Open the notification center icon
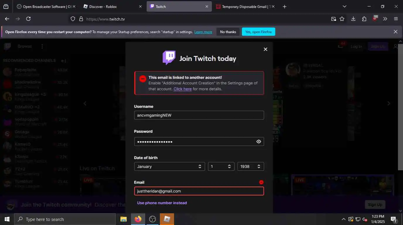This screenshot has width=403, height=225. point(394,219)
